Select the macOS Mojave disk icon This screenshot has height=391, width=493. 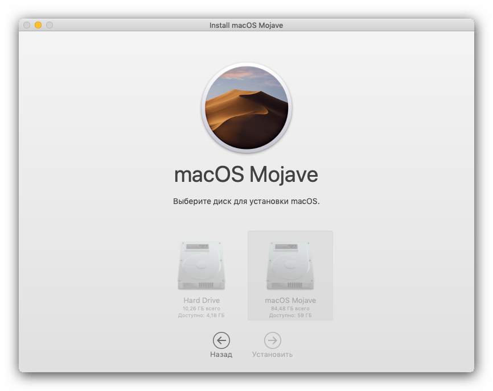[290, 266]
